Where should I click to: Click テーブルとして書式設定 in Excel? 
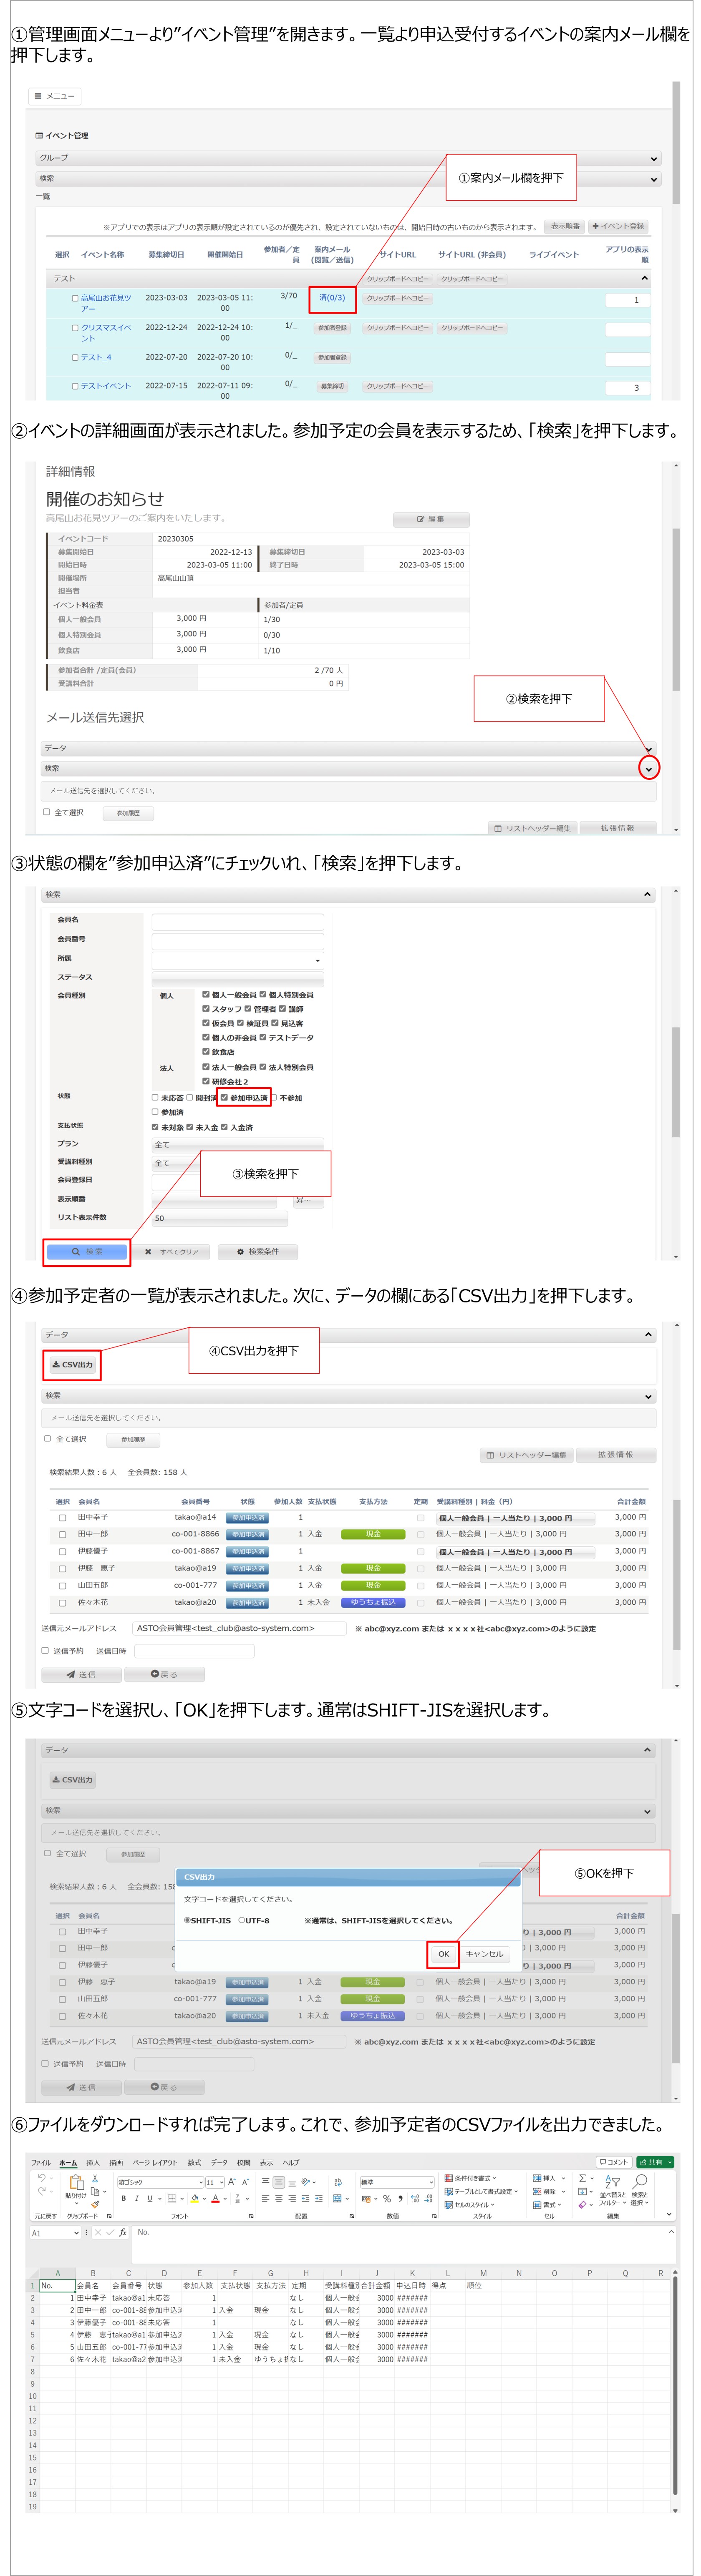pyautogui.click(x=482, y=2192)
